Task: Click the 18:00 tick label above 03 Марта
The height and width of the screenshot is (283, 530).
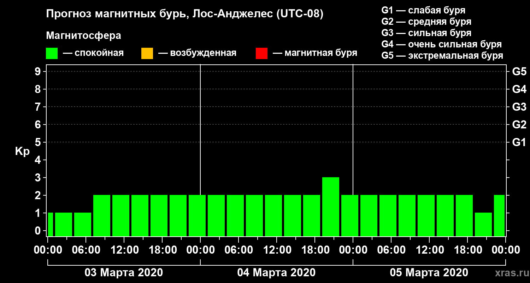Action: [x=162, y=250]
